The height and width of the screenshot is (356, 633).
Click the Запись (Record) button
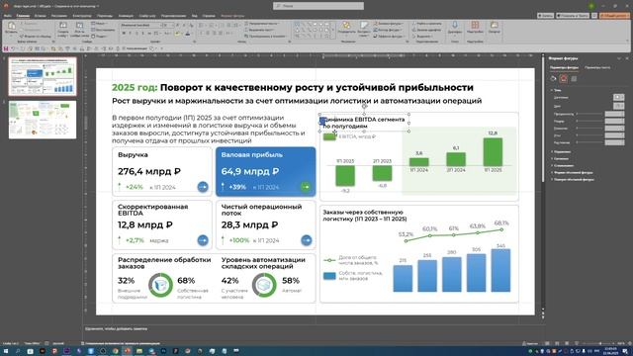coord(545,16)
